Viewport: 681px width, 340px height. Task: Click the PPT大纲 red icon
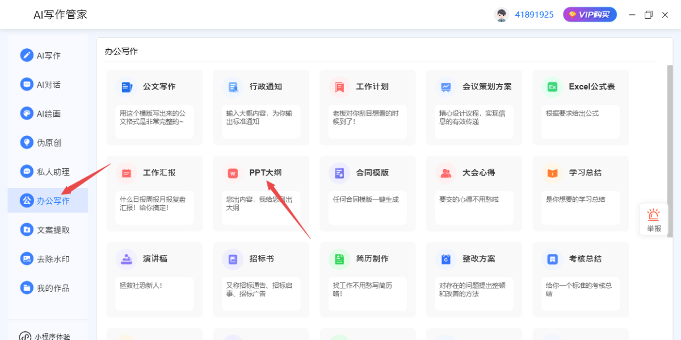[x=233, y=173]
